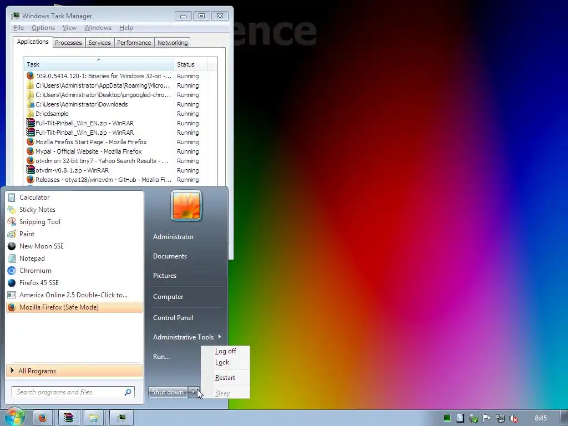Open the Administrator user folder link
This screenshot has width=568, height=426.
pos(174,237)
